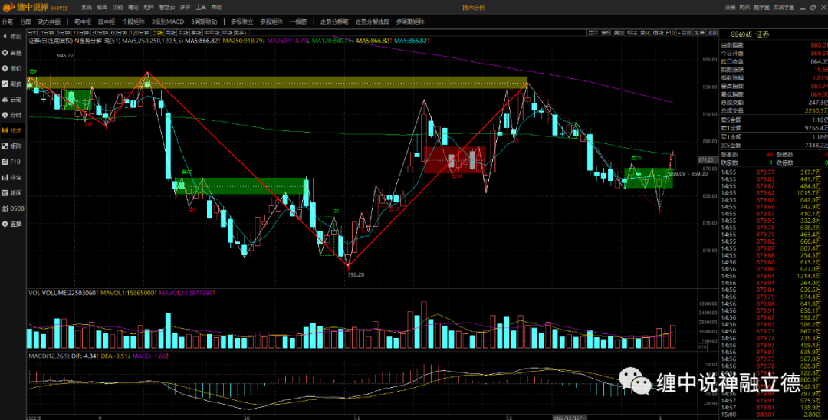This screenshot has height=420, width=828.
Task: Switch to the 1分钟 period tab
Action: (48, 33)
